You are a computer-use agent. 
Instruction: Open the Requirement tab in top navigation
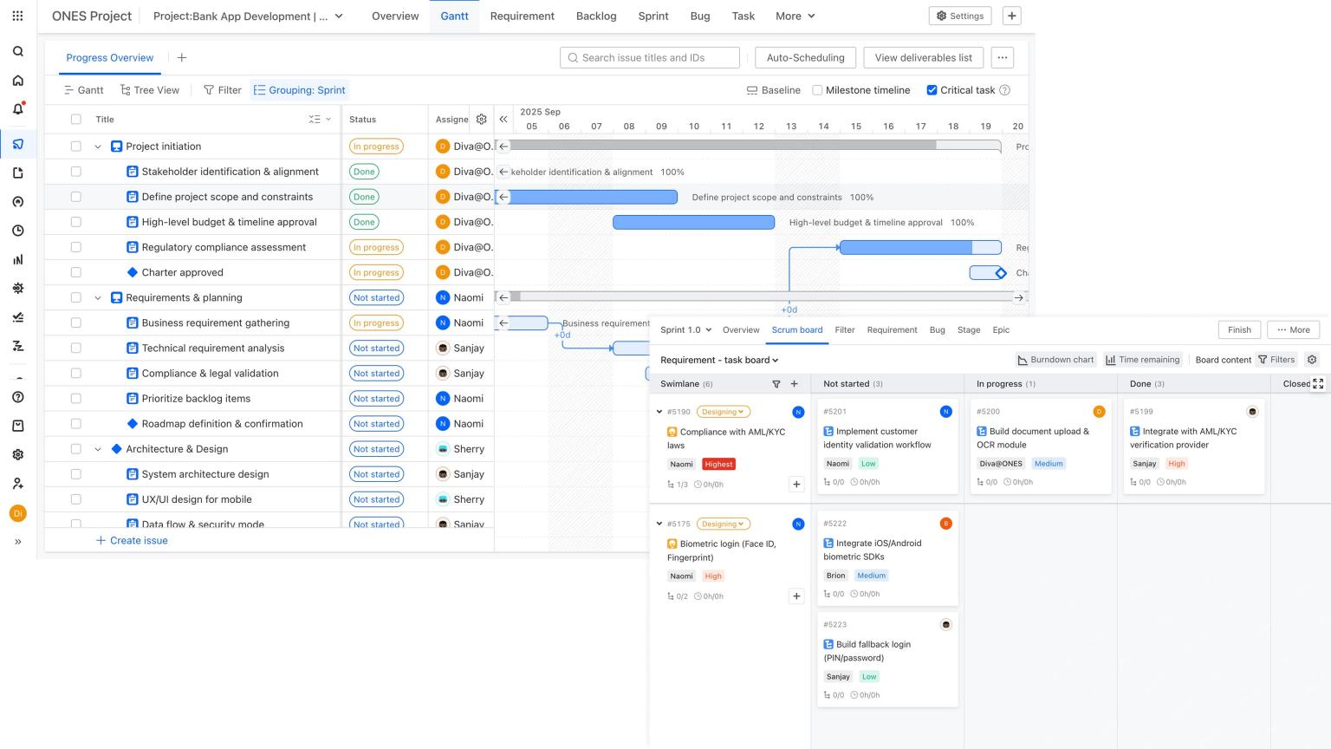[x=522, y=16]
